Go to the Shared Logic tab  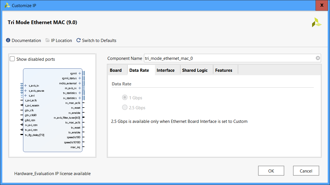195,70
